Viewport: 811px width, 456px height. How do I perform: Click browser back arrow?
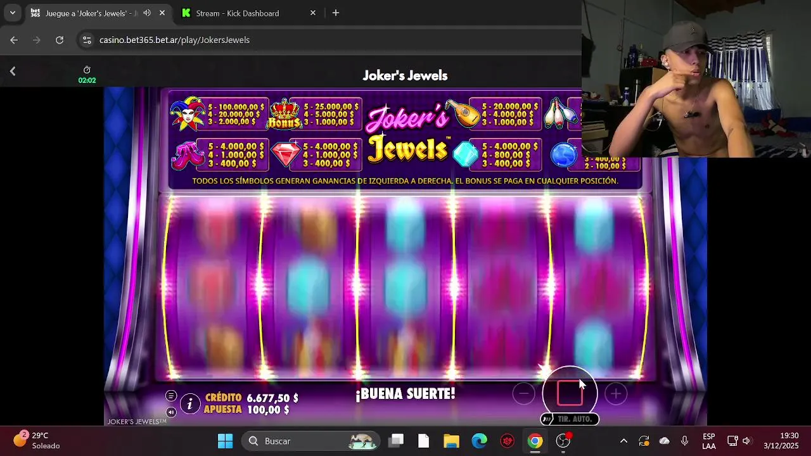coord(14,40)
